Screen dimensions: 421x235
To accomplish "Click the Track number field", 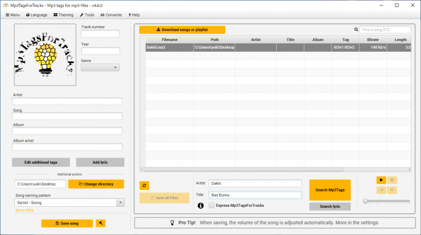I will [x=100, y=34].
